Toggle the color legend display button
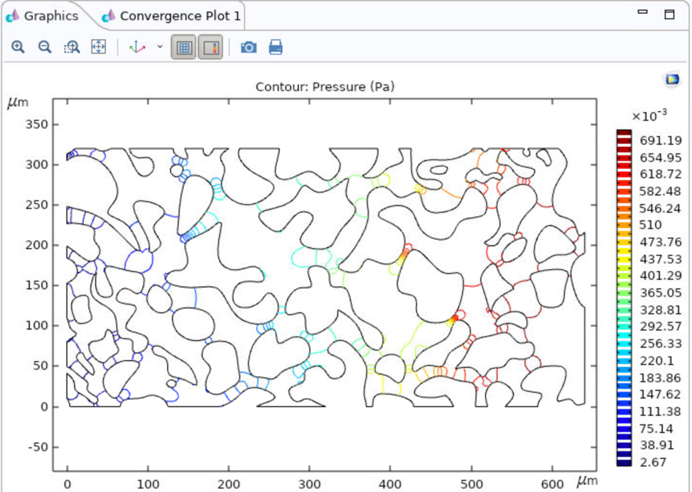 (211, 48)
